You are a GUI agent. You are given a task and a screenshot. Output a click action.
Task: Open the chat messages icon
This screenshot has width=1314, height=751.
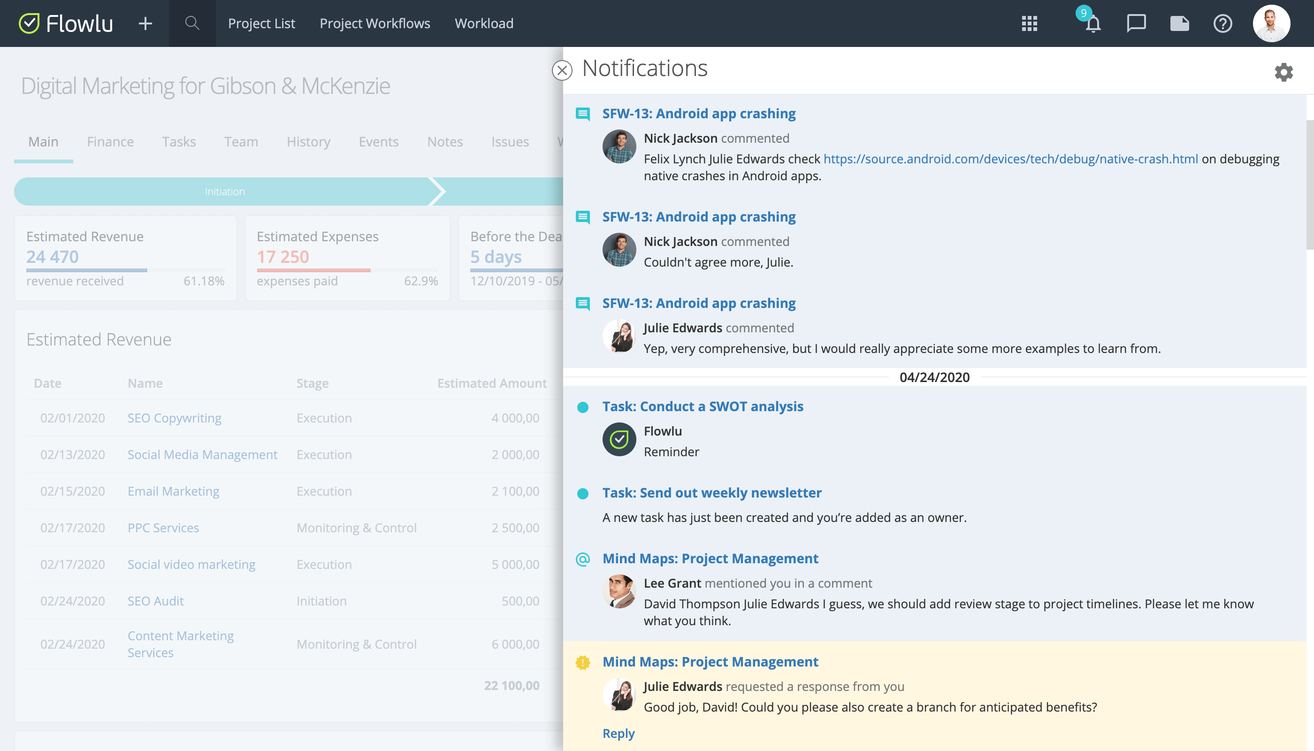[1136, 24]
